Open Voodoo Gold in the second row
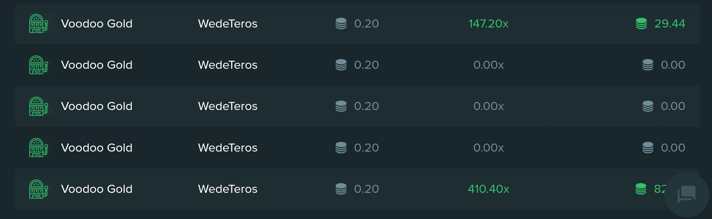Image resolution: width=712 pixels, height=219 pixels. click(x=97, y=65)
